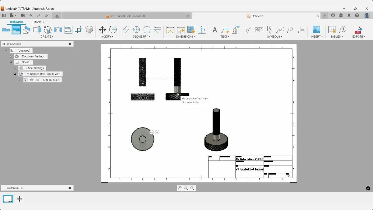The width and height of the screenshot is (373, 210).
Task: Click the Insert Image icon
Action: click(x=316, y=30)
